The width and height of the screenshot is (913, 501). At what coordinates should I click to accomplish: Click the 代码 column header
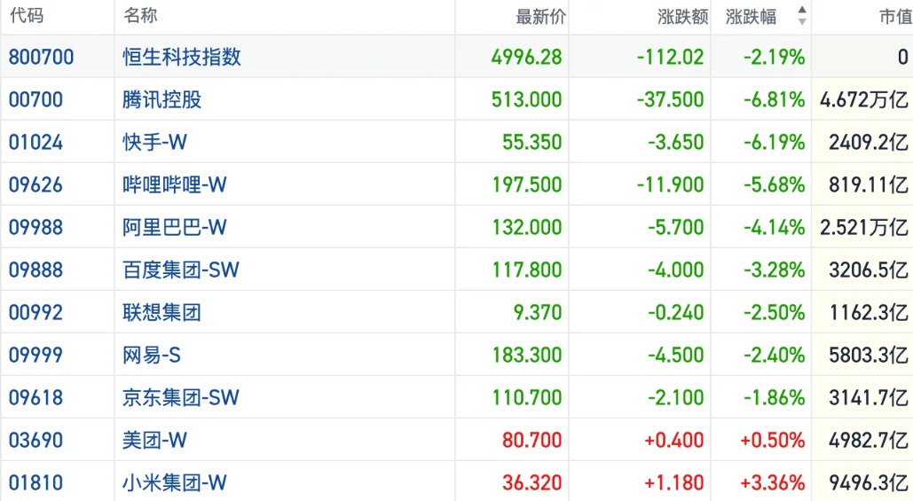pos(27,16)
